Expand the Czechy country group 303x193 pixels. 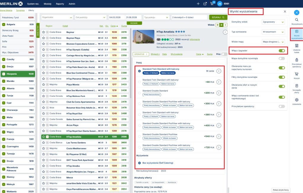(x=4, y=59)
